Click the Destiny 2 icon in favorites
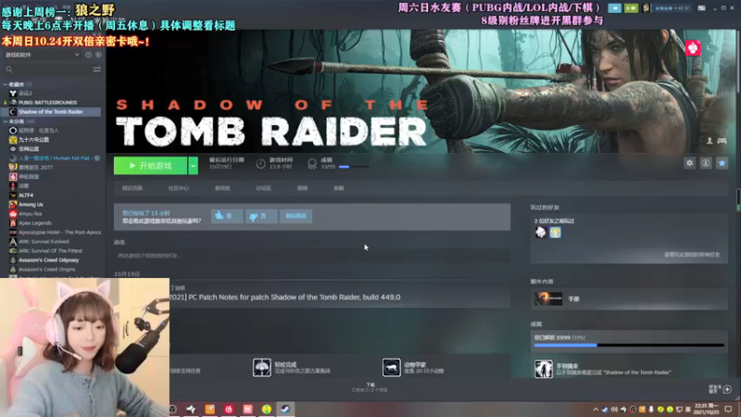Screen dimensions: 741x417 (13, 94)
